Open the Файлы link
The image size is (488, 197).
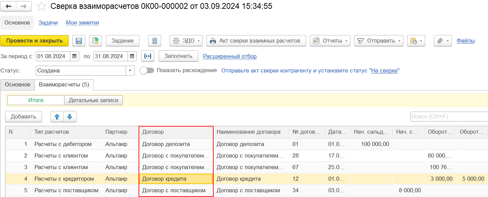coord(465,41)
